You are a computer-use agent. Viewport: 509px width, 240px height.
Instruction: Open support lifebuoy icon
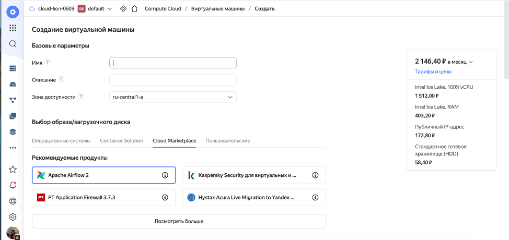pyautogui.click(x=13, y=201)
